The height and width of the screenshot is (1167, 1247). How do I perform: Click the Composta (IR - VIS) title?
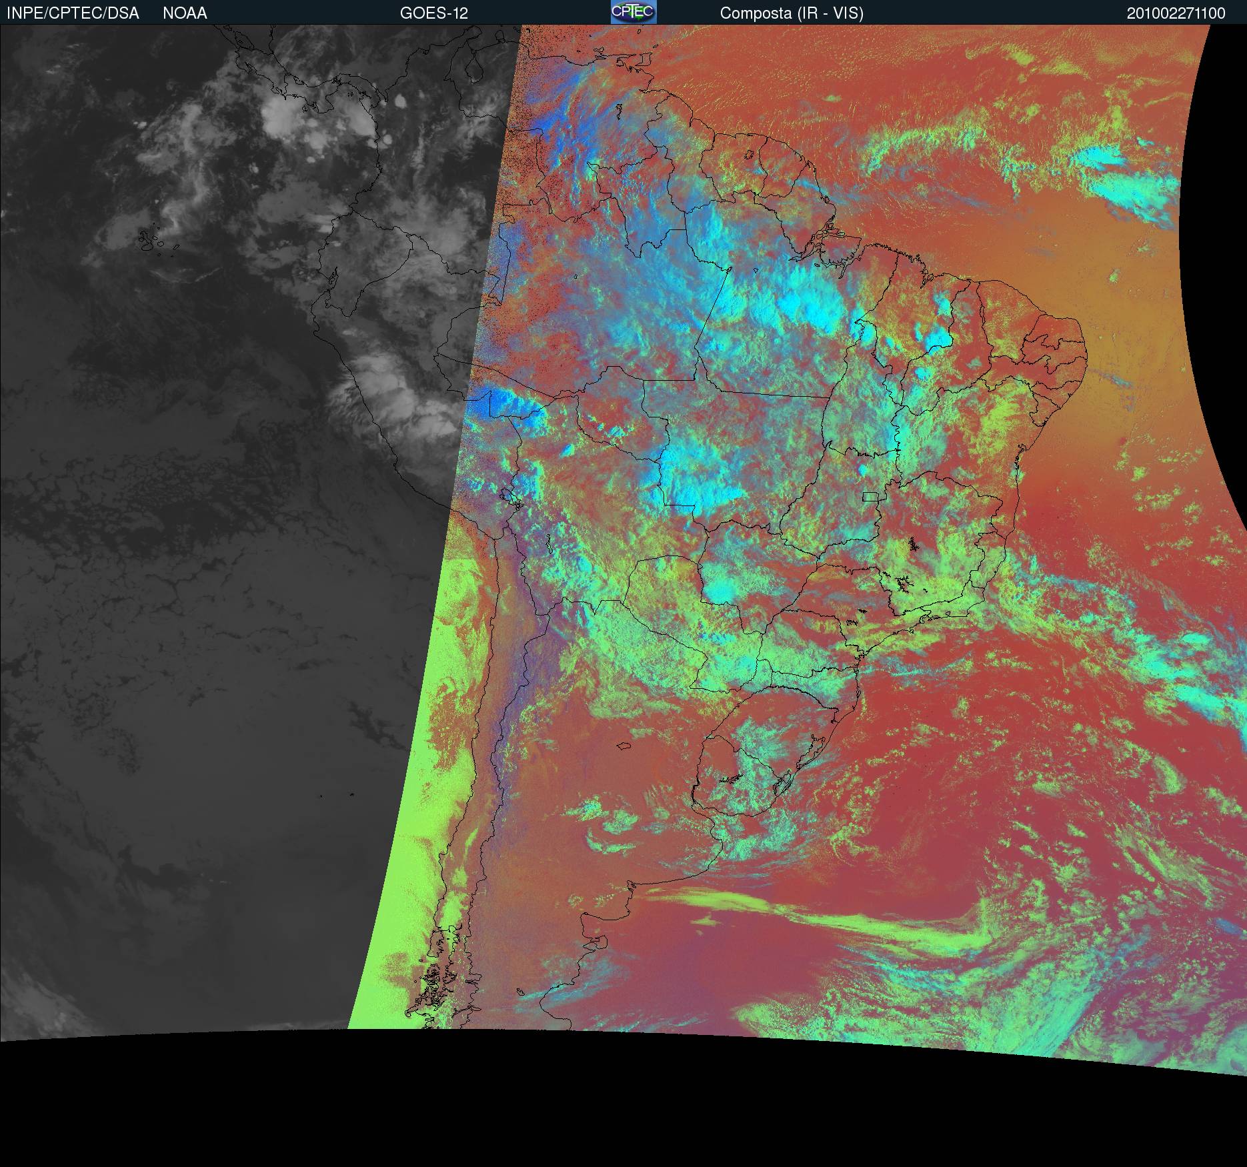[792, 13]
